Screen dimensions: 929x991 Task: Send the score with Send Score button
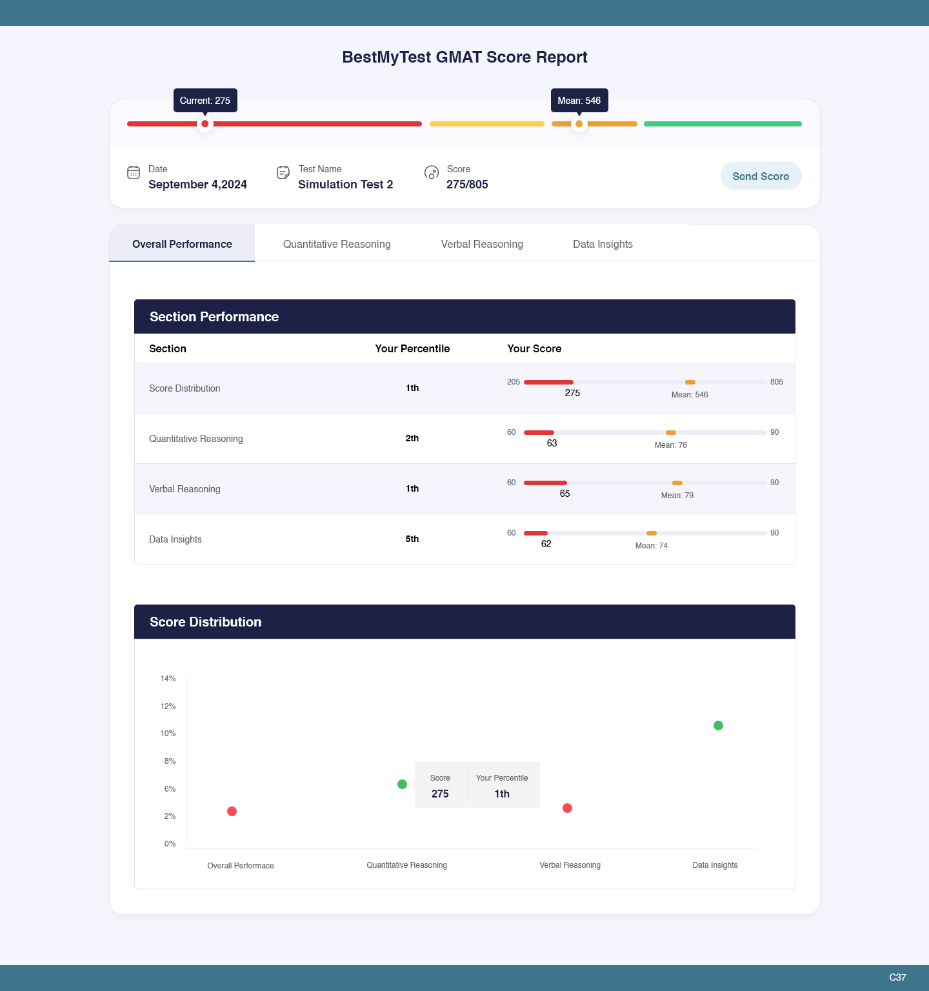pyautogui.click(x=761, y=176)
